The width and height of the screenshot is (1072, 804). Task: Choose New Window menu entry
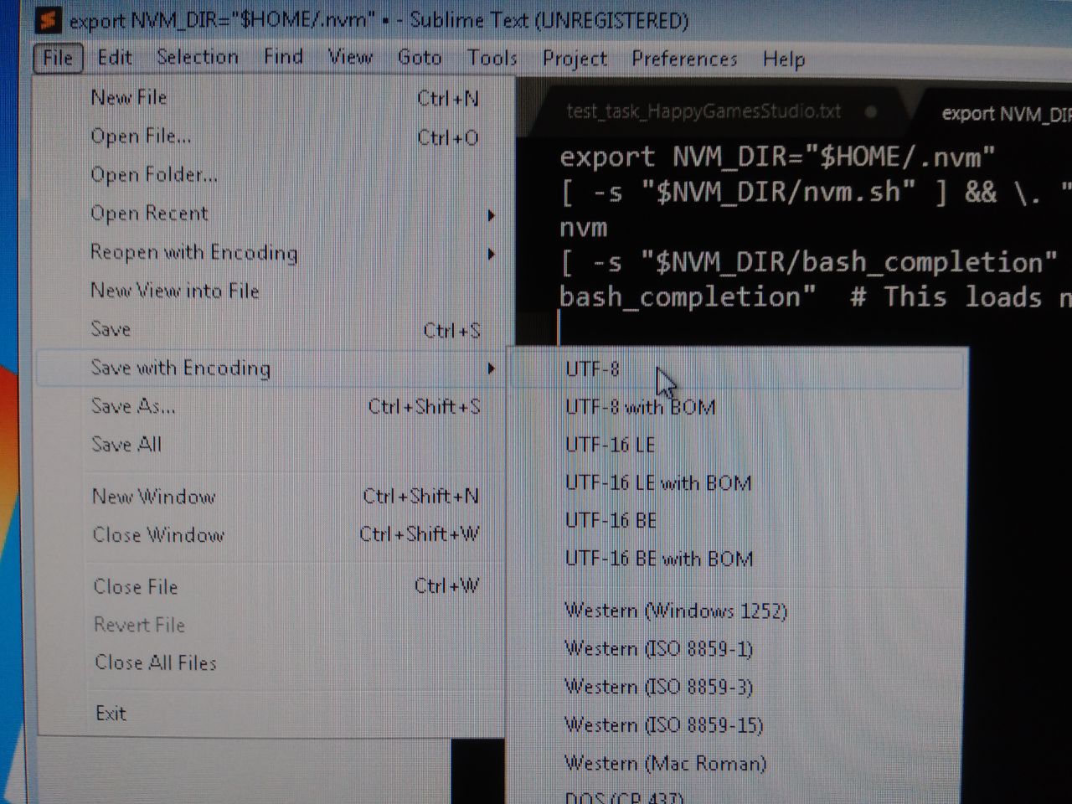point(273,497)
